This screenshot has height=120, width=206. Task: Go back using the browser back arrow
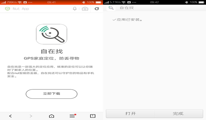[10, 116]
